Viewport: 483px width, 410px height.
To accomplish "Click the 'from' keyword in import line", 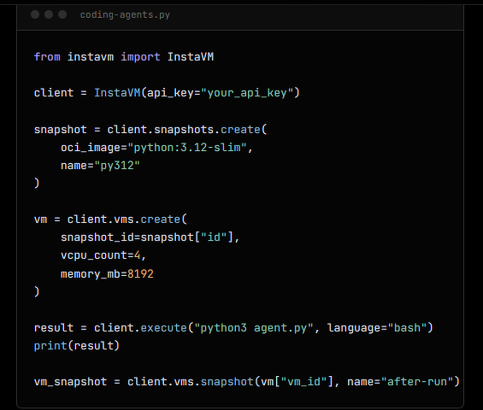I will tap(47, 57).
